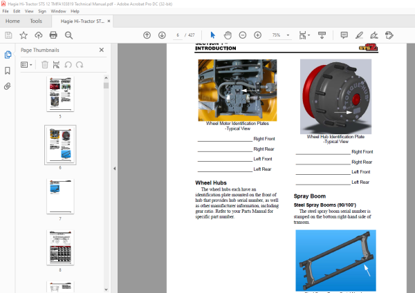Add a comment with speech bubble icon
Screen dimensions: 415x293
click(344, 35)
